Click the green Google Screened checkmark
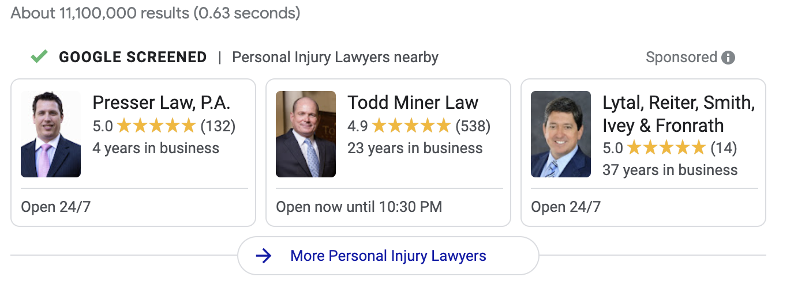This screenshot has width=809, height=296. coord(39,56)
